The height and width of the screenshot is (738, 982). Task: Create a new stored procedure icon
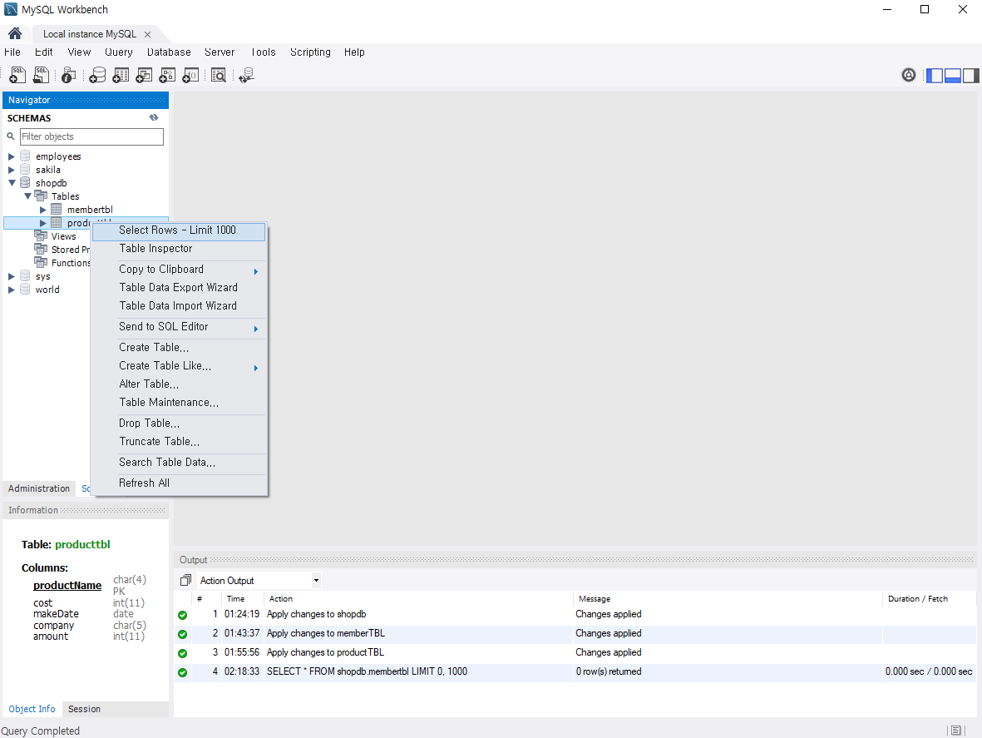pos(167,76)
